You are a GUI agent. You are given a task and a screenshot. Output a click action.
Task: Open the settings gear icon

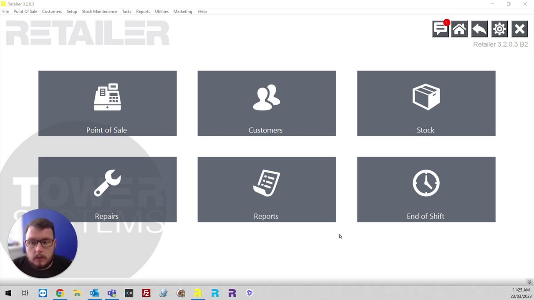tap(499, 29)
